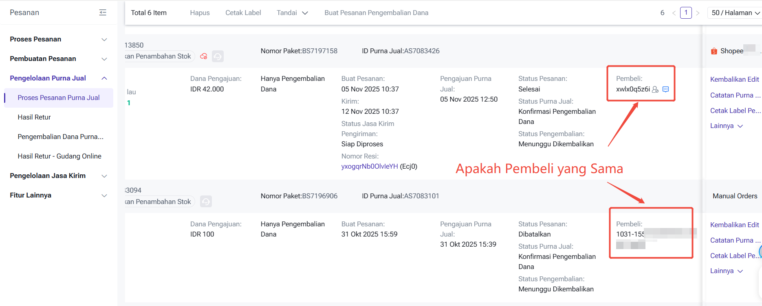Open chat with buyer xwlx0q5z6i
The height and width of the screenshot is (306, 762).
[x=665, y=89]
